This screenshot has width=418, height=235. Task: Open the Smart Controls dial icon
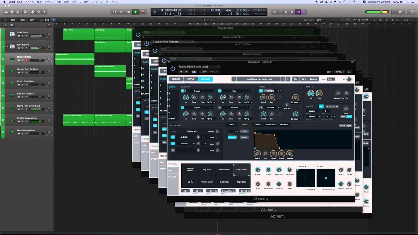32,12
